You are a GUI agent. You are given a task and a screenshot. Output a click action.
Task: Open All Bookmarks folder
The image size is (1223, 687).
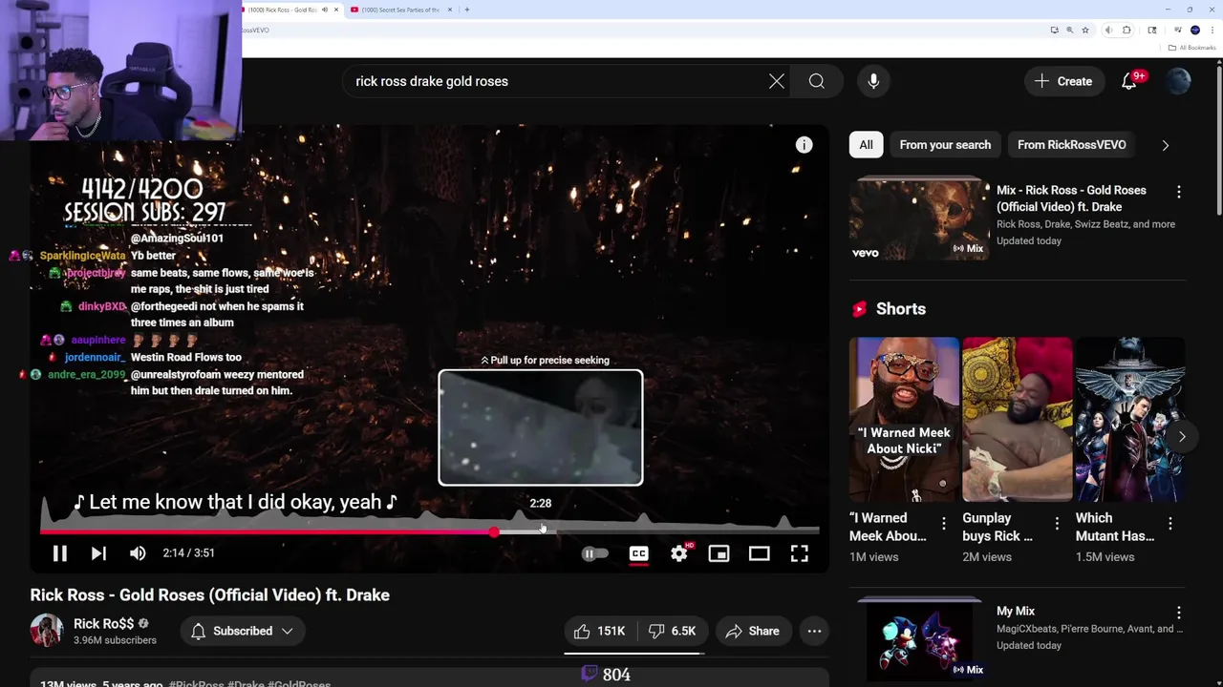(x=1192, y=48)
